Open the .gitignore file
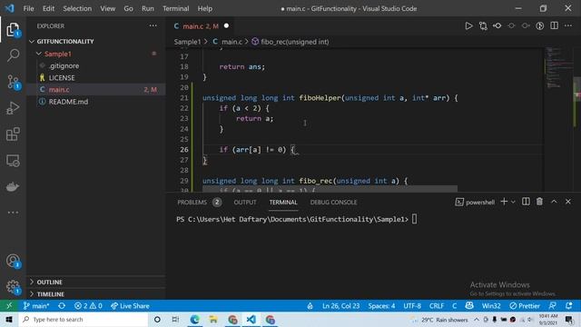Image resolution: width=581 pixels, height=327 pixels. click(64, 65)
